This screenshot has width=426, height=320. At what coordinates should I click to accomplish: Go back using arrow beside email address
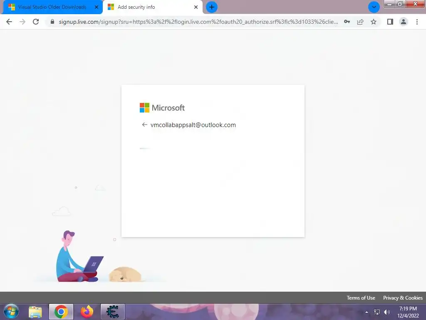click(x=144, y=125)
